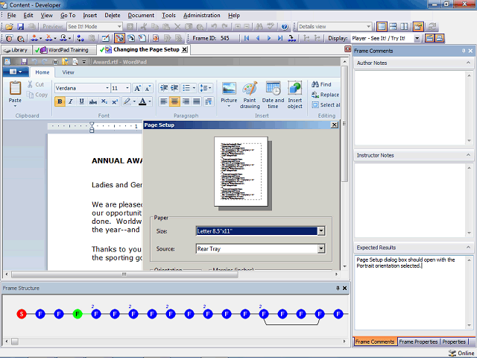Toggle the orange properties pane button
This screenshot has width=477, height=358.
coord(418,27)
